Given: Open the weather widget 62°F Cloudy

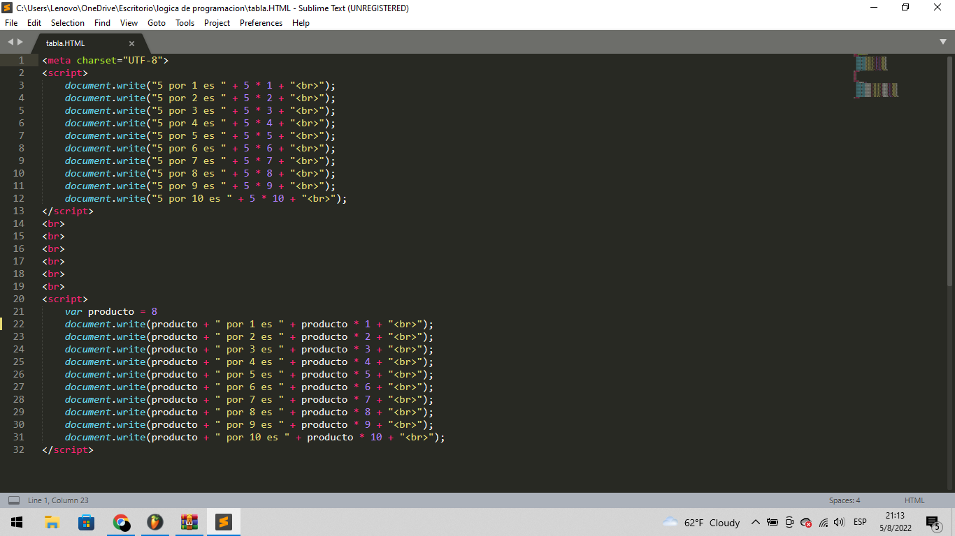Looking at the screenshot, I should (x=701, y=522).
